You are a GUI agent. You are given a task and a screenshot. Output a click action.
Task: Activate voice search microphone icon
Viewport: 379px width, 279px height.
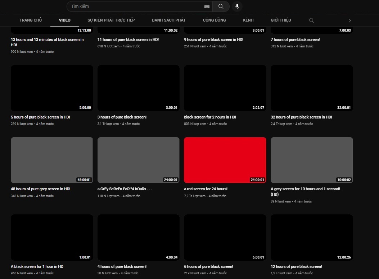[237, 6]
